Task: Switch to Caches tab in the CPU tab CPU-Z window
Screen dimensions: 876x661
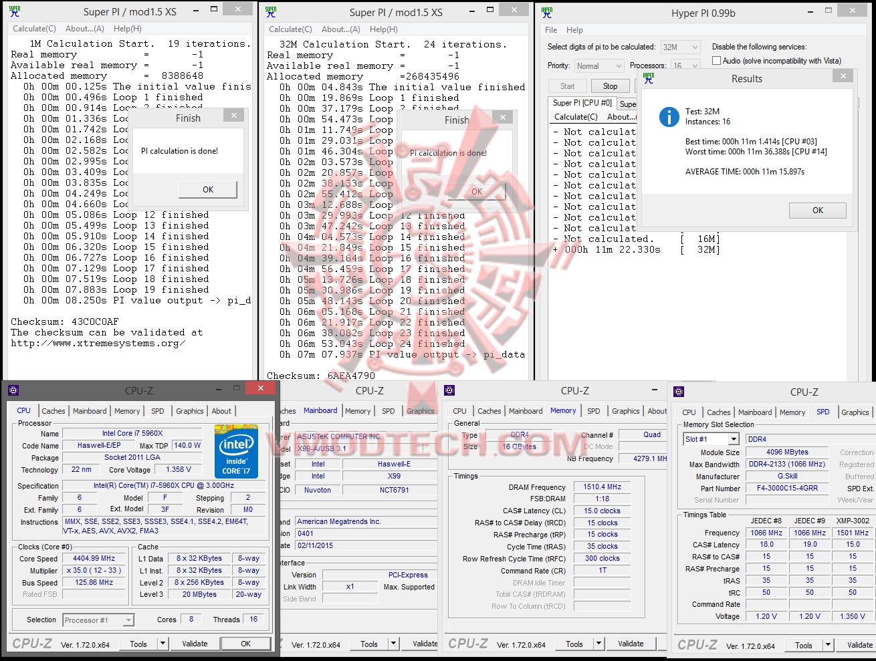Action: pos(53,411)
